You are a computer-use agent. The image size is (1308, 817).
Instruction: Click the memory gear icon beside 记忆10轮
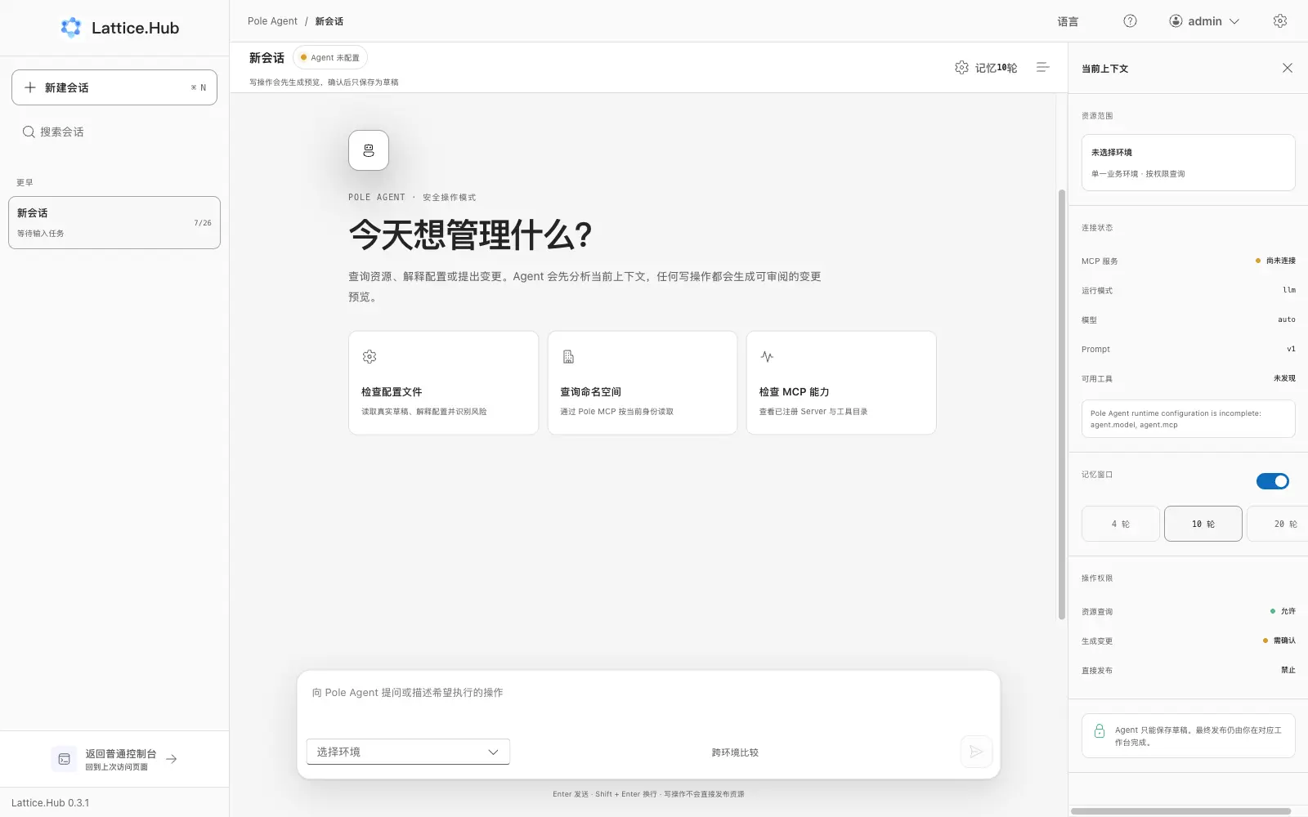click(961, 67)
